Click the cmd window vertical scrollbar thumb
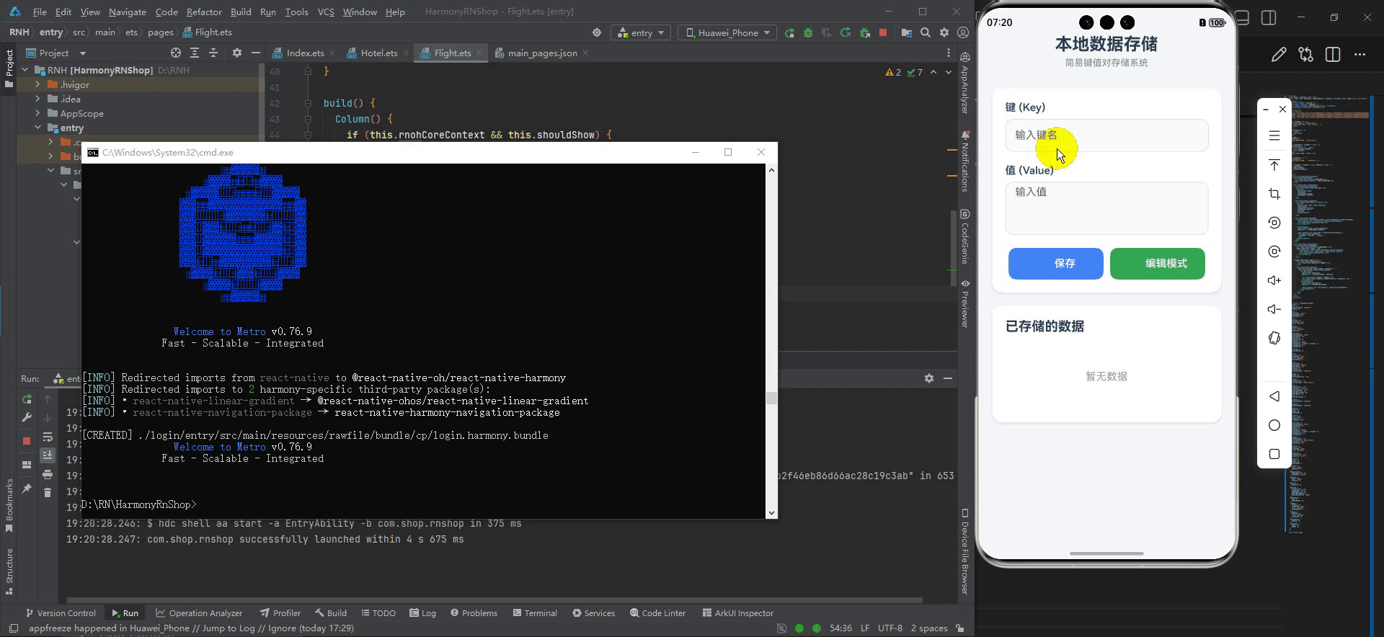Viewport: 1384px width, 637px height. (771, 398)
